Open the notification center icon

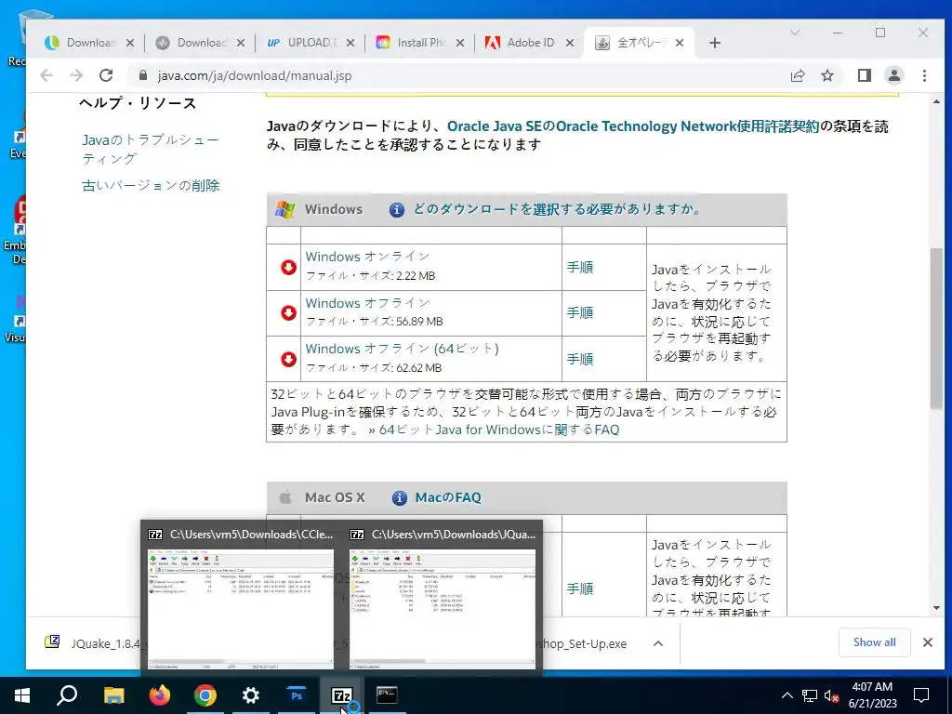[x=921, y=695]
